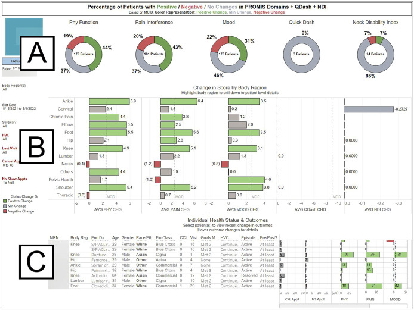Select the Ankle body region label
Screen dimensions: 414x310
click(x=67, y=101)
